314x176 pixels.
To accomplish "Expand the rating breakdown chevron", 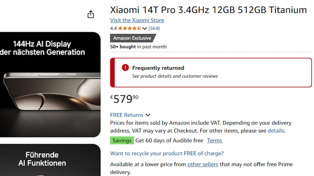I will 145,28.
